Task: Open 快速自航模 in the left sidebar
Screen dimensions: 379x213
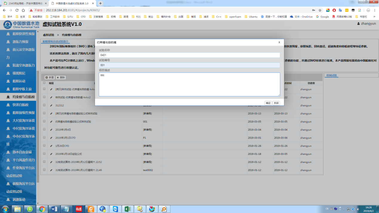Action: (x=20, y=105)
